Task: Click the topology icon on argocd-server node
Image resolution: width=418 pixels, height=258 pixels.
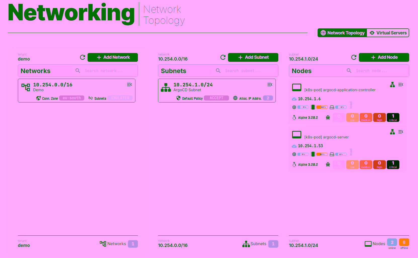Action: 392,132
